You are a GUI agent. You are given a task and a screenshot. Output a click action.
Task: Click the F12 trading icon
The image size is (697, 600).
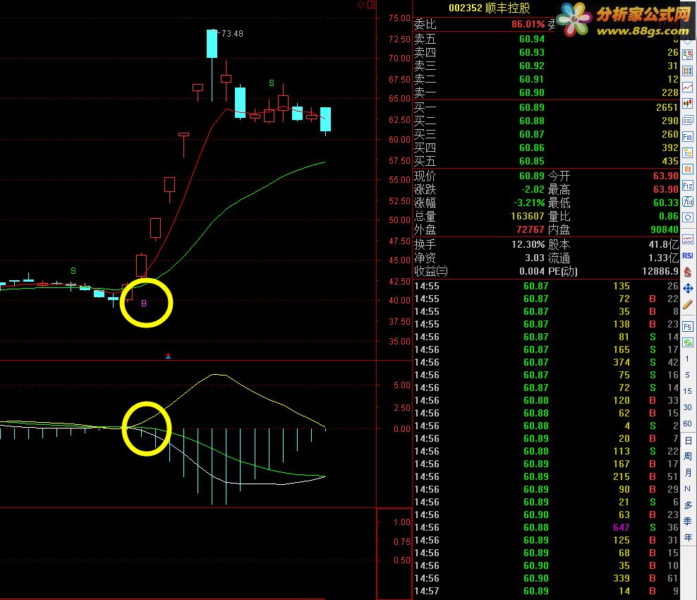[x=688, y=186]
